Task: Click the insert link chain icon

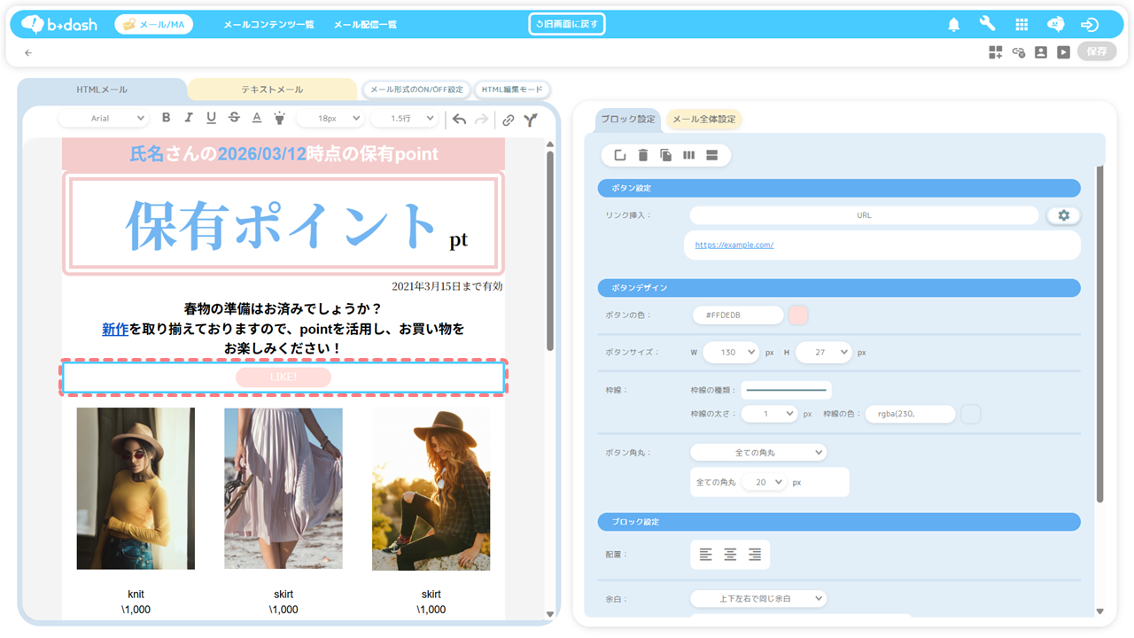Action: [508, 120]
